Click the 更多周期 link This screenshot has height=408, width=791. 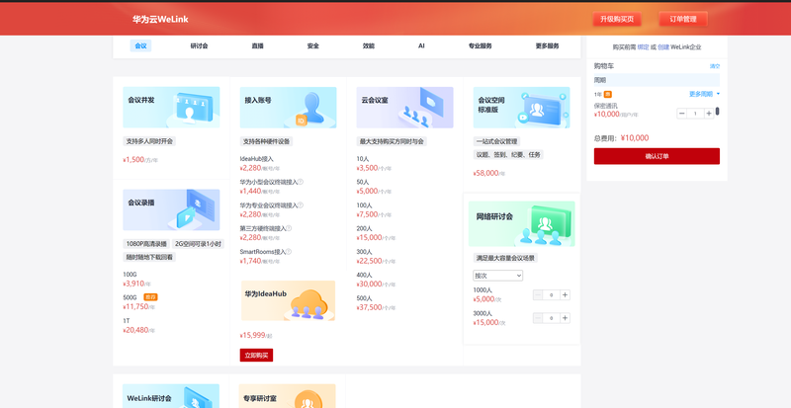click(701, 94)
